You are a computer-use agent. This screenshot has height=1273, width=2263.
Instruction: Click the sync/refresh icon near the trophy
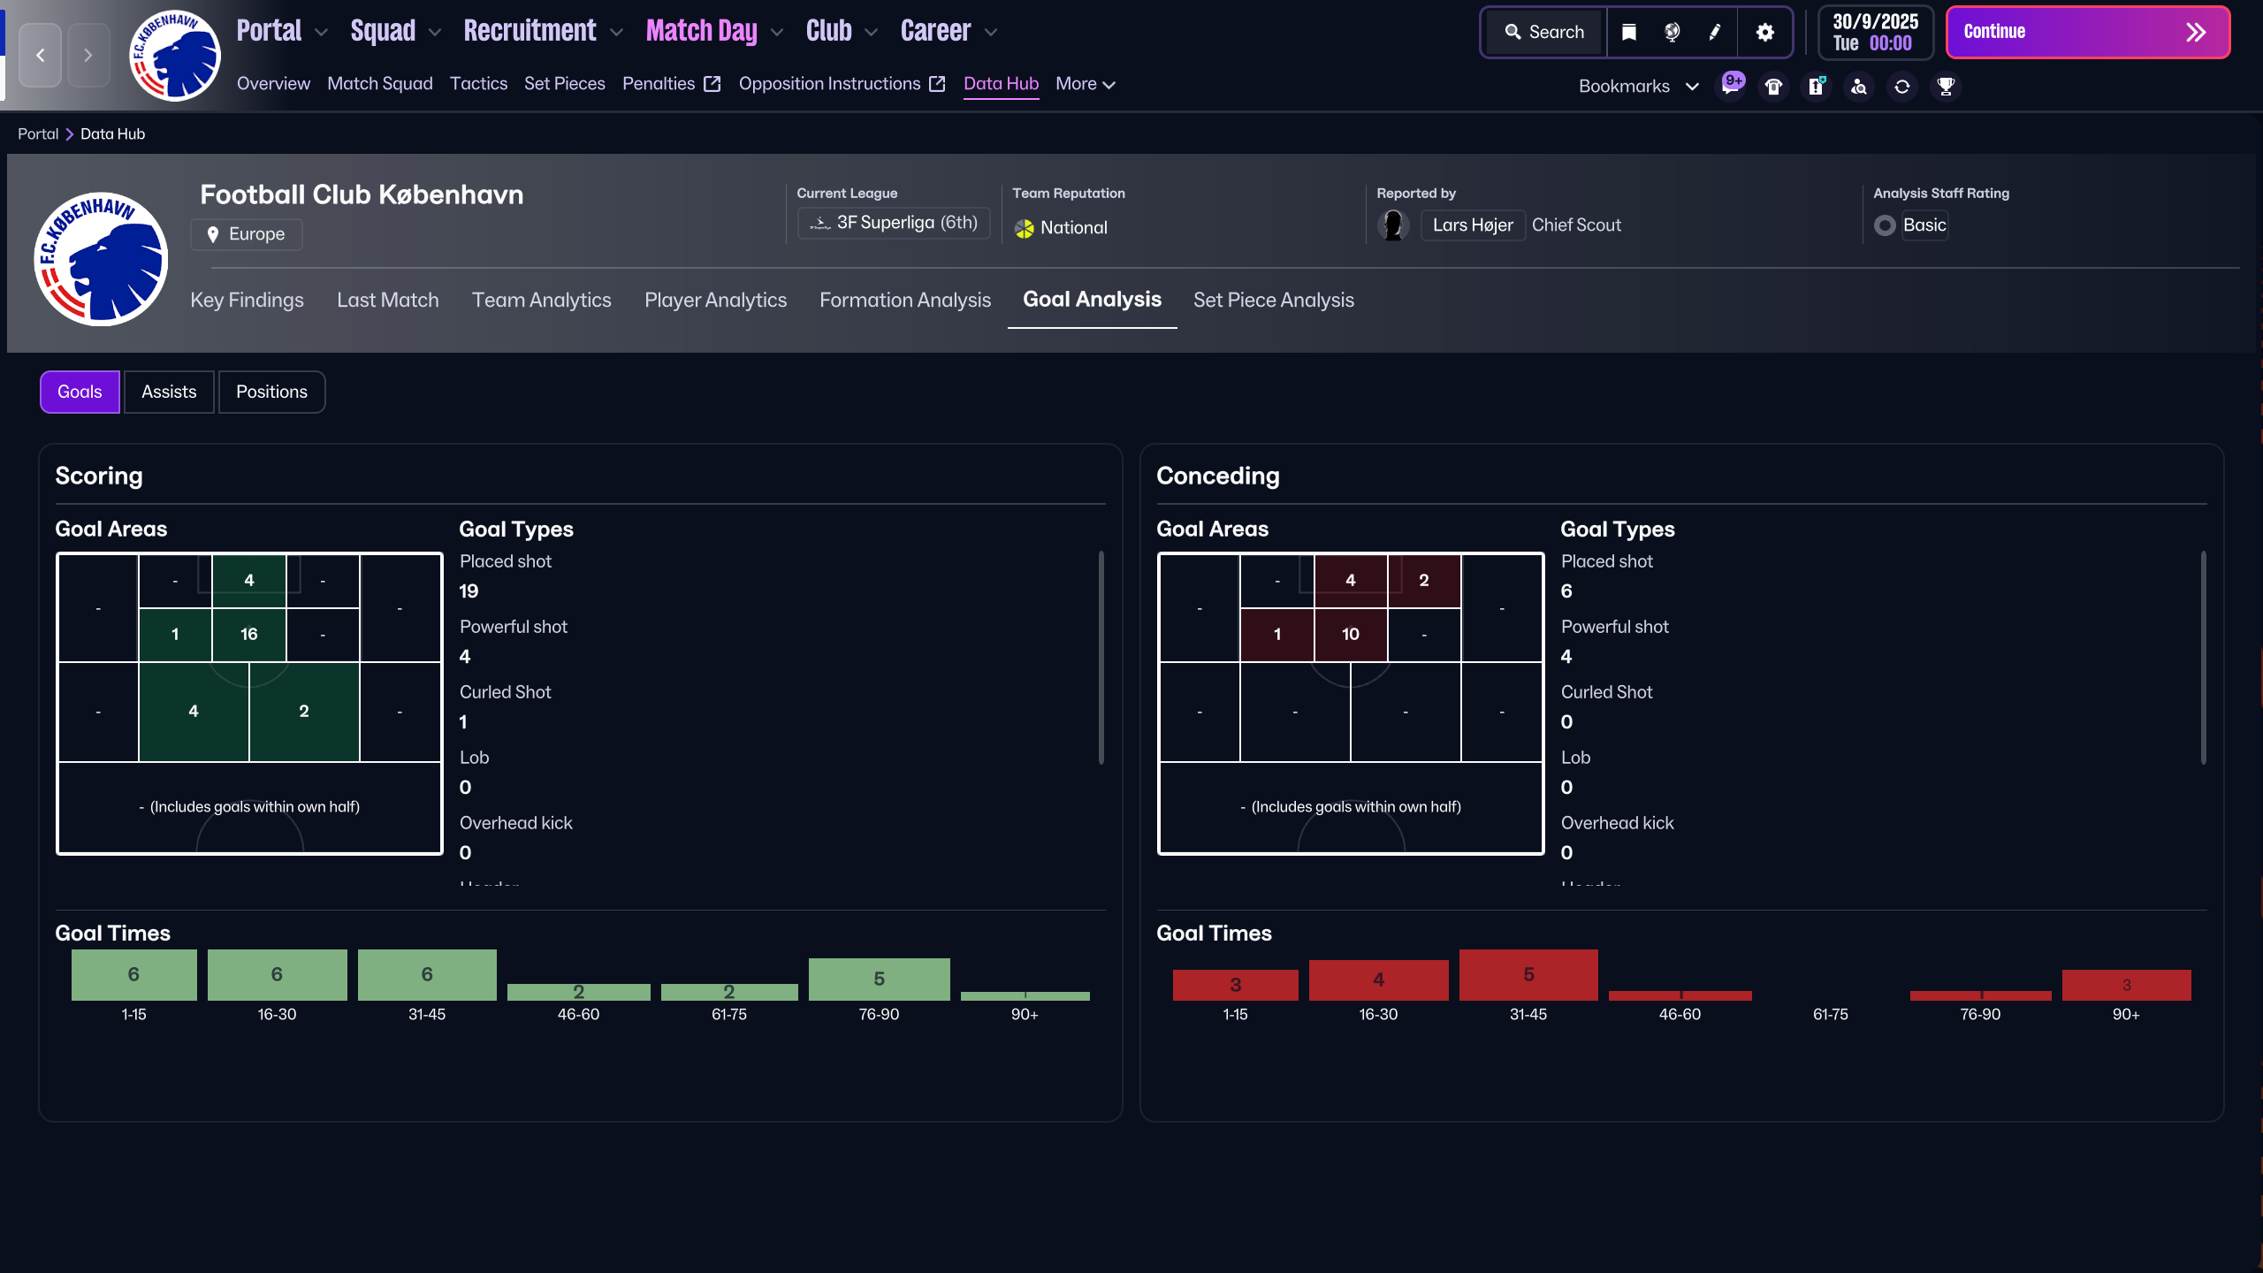[1901, 86]
